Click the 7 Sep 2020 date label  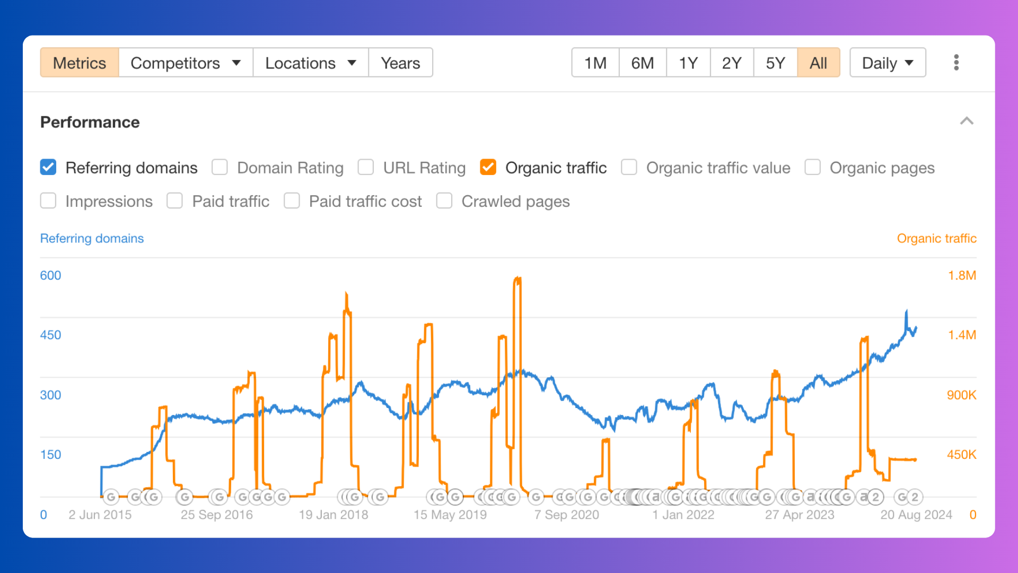(566, 515)
